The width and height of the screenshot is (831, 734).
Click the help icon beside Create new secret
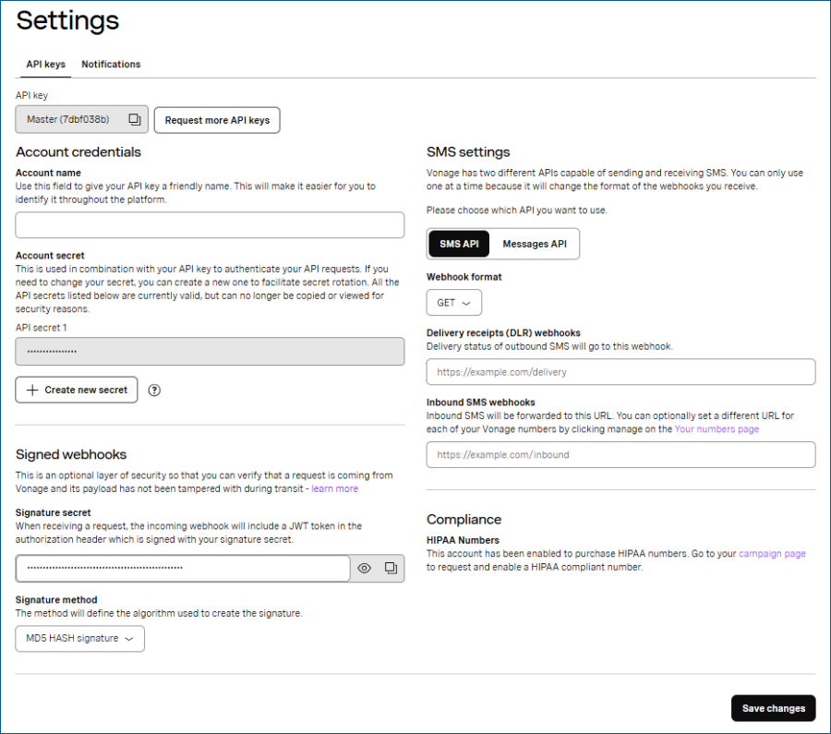pyautogui.click(x=154, y=391)
